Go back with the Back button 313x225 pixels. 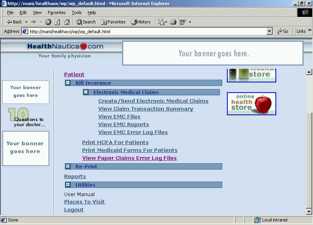point(14,22)
